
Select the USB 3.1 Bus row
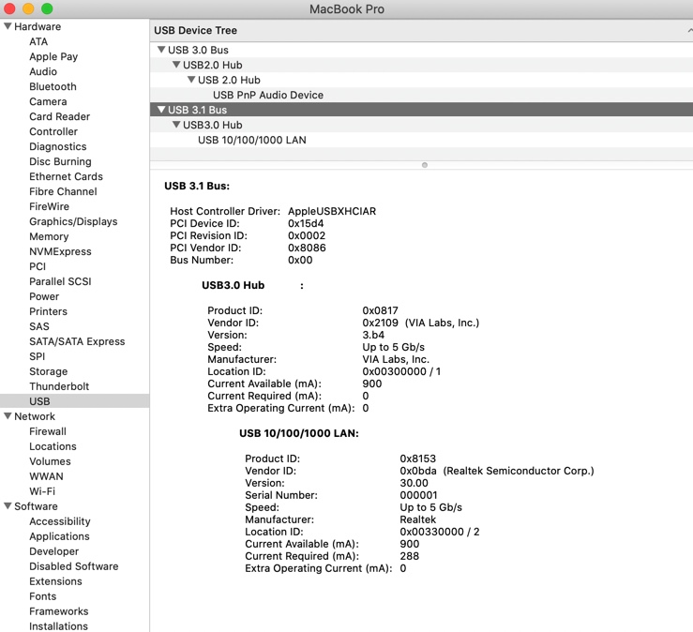pyautogui.click(x=421, y=110)
